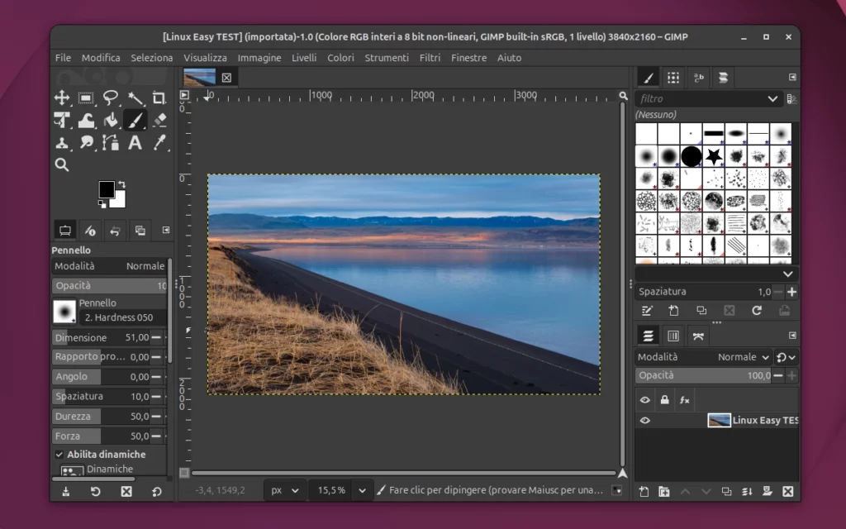
Task: Select the Clone stamp tool
Action: pos(62,143)
